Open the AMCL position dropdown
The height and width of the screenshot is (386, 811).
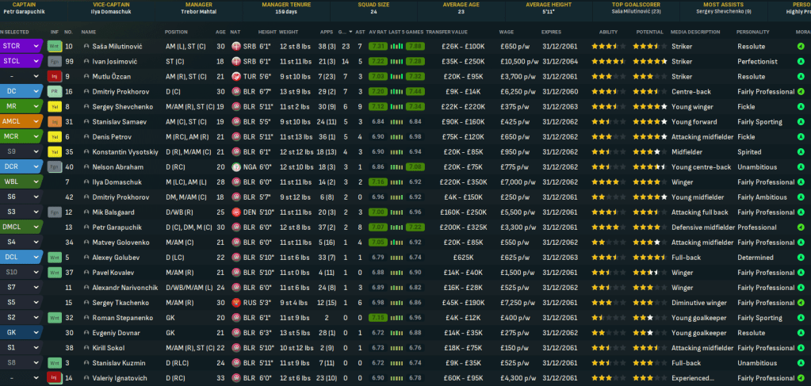pos(36,122)
